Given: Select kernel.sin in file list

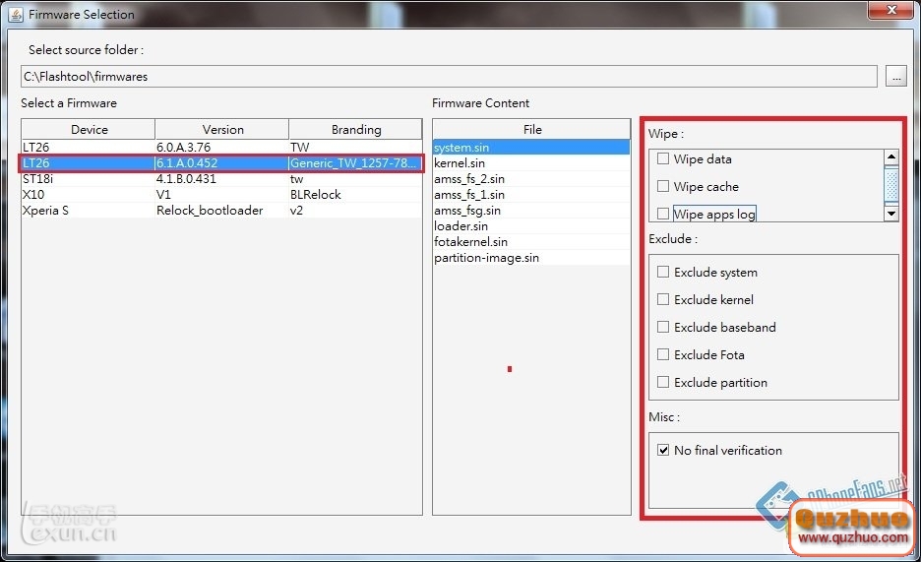Looking at the screenshot, I should pyautogui.click(x=531, y=163).
